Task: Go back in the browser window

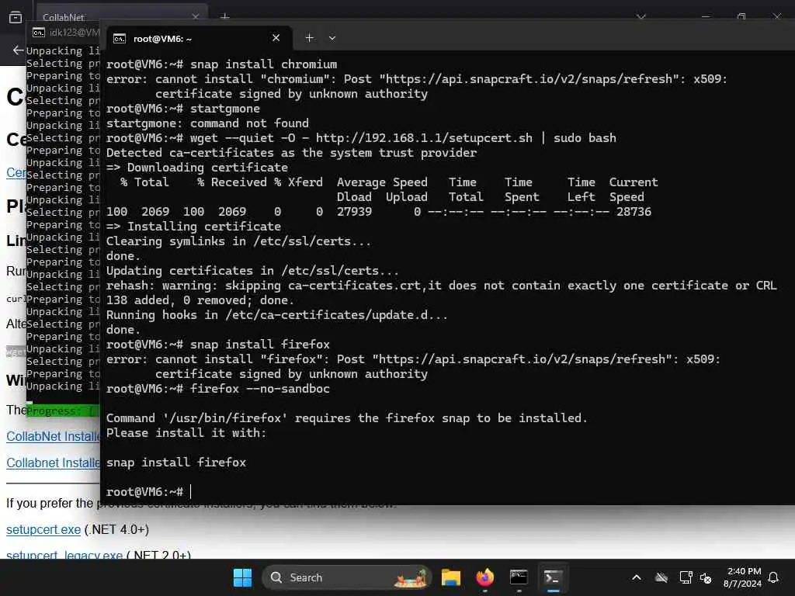Action: (x=19, y=50)
